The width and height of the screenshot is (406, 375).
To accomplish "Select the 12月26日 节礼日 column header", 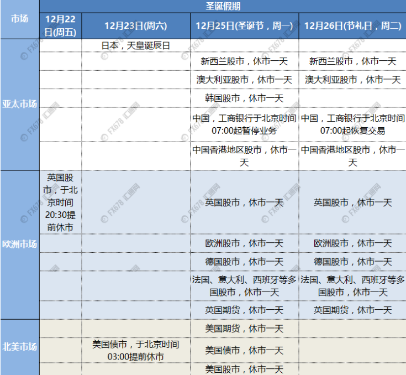I will (352, 25).
